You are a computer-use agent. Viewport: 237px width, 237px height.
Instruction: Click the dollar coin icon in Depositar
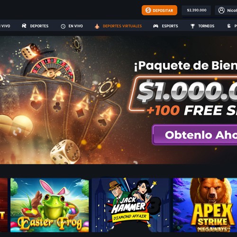click(x=148, y=10)
